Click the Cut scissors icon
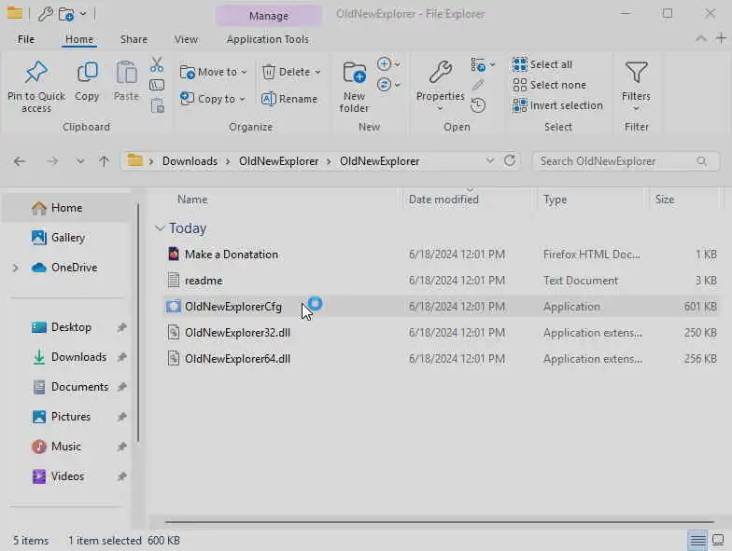Viewport: 732px width, 551px height. (x=157, y=65)
